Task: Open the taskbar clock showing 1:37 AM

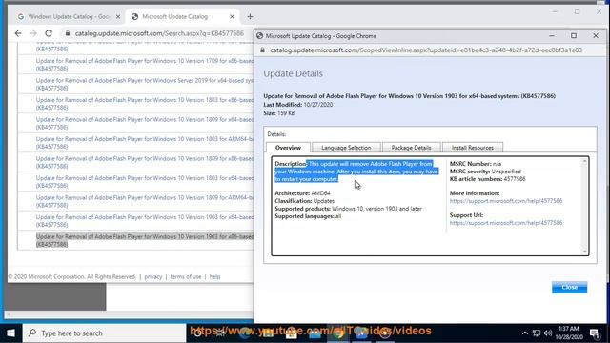Action: [569, 333]
